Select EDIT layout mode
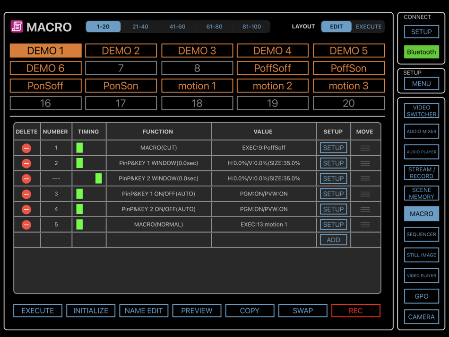This screenshot has height=337, width=449. 336,27
